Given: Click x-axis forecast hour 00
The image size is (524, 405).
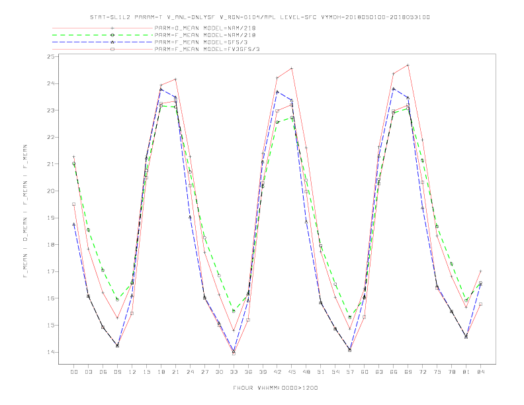Looking at the screenshot, I should [74, 372].
